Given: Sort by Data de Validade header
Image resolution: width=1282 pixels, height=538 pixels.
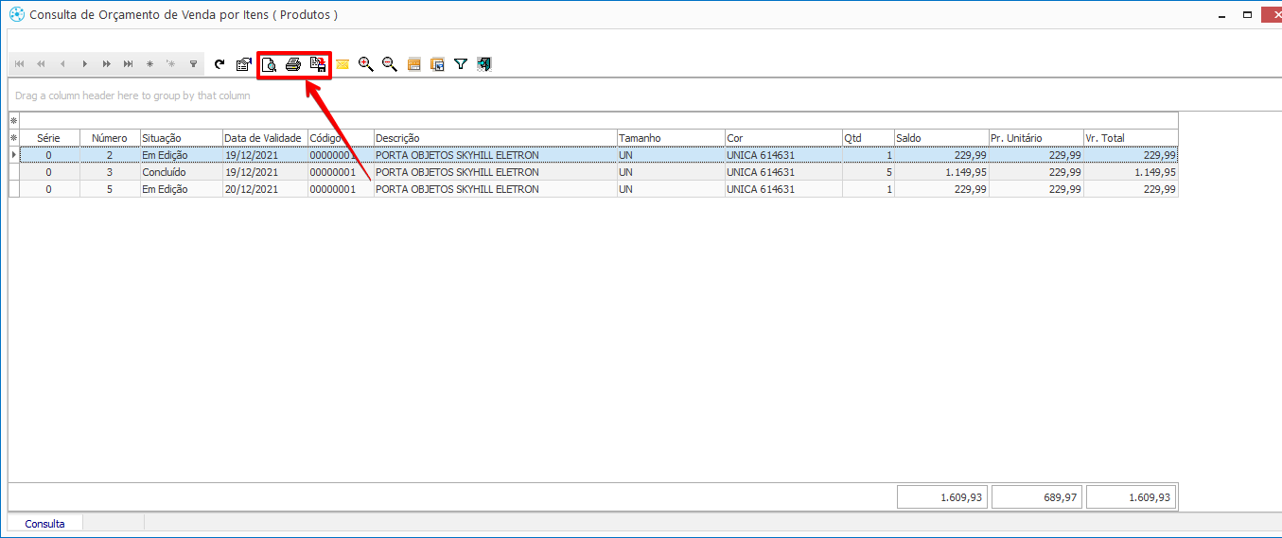Looking at the screenshot, I should click(x=264, y=138).
